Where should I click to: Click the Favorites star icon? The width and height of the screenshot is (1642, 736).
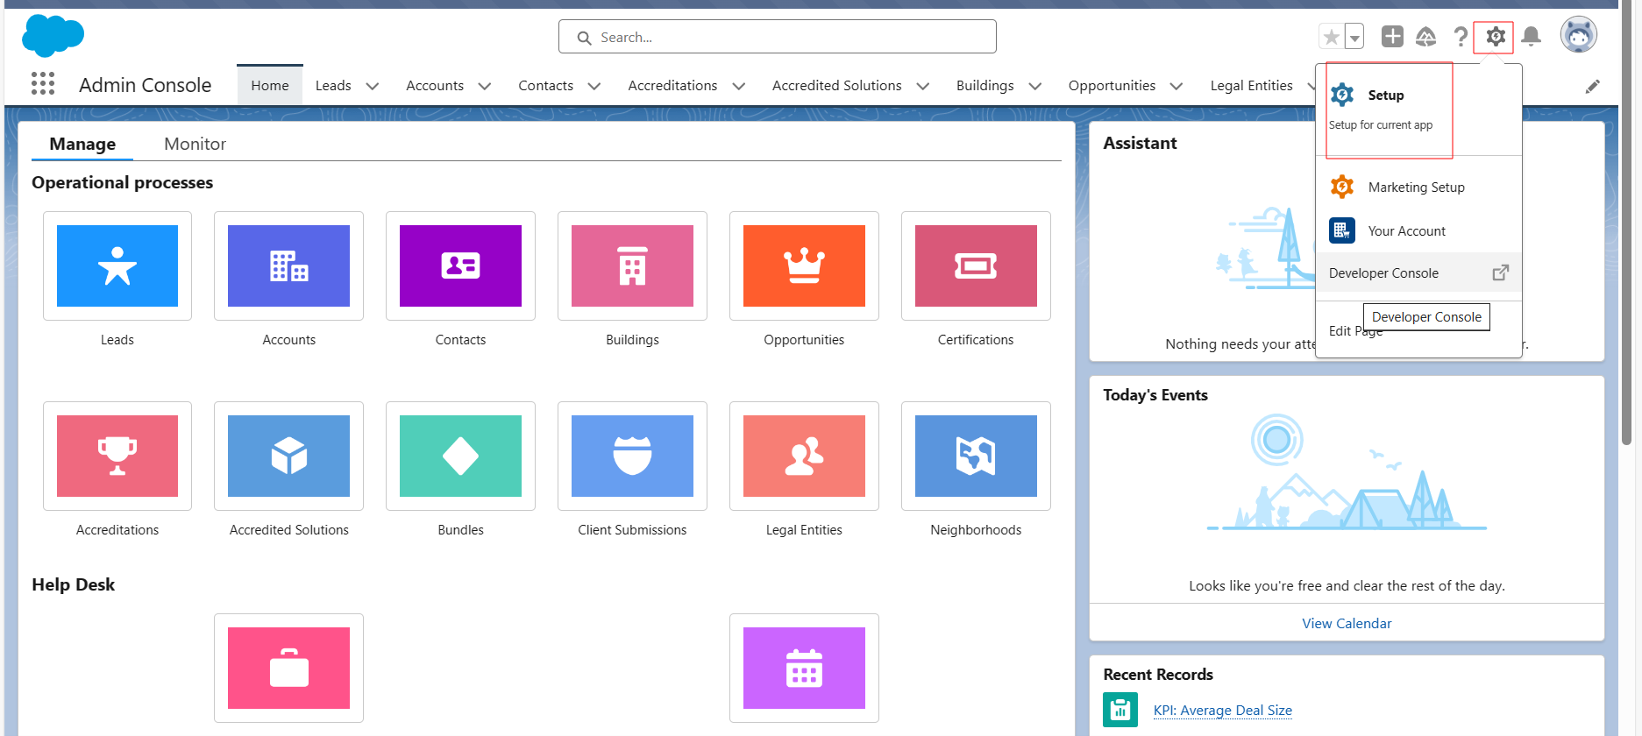pyautogui.click(x=1331, y=37)
